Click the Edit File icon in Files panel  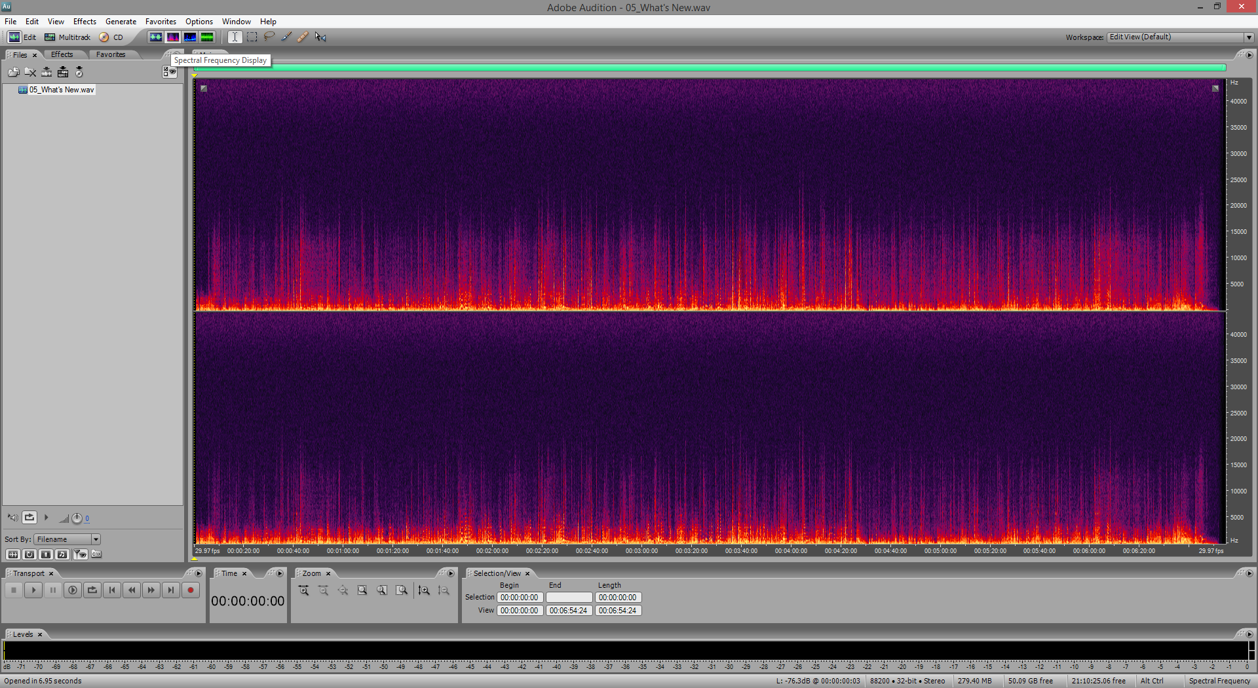pyautogui.click(x=47, y=72)
